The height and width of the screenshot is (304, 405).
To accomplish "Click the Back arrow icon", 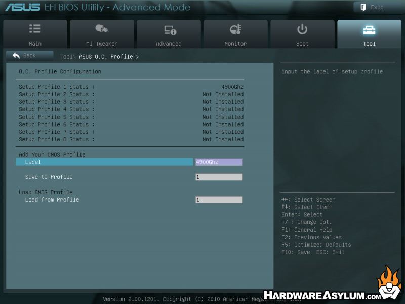I will tap(16, 55).
